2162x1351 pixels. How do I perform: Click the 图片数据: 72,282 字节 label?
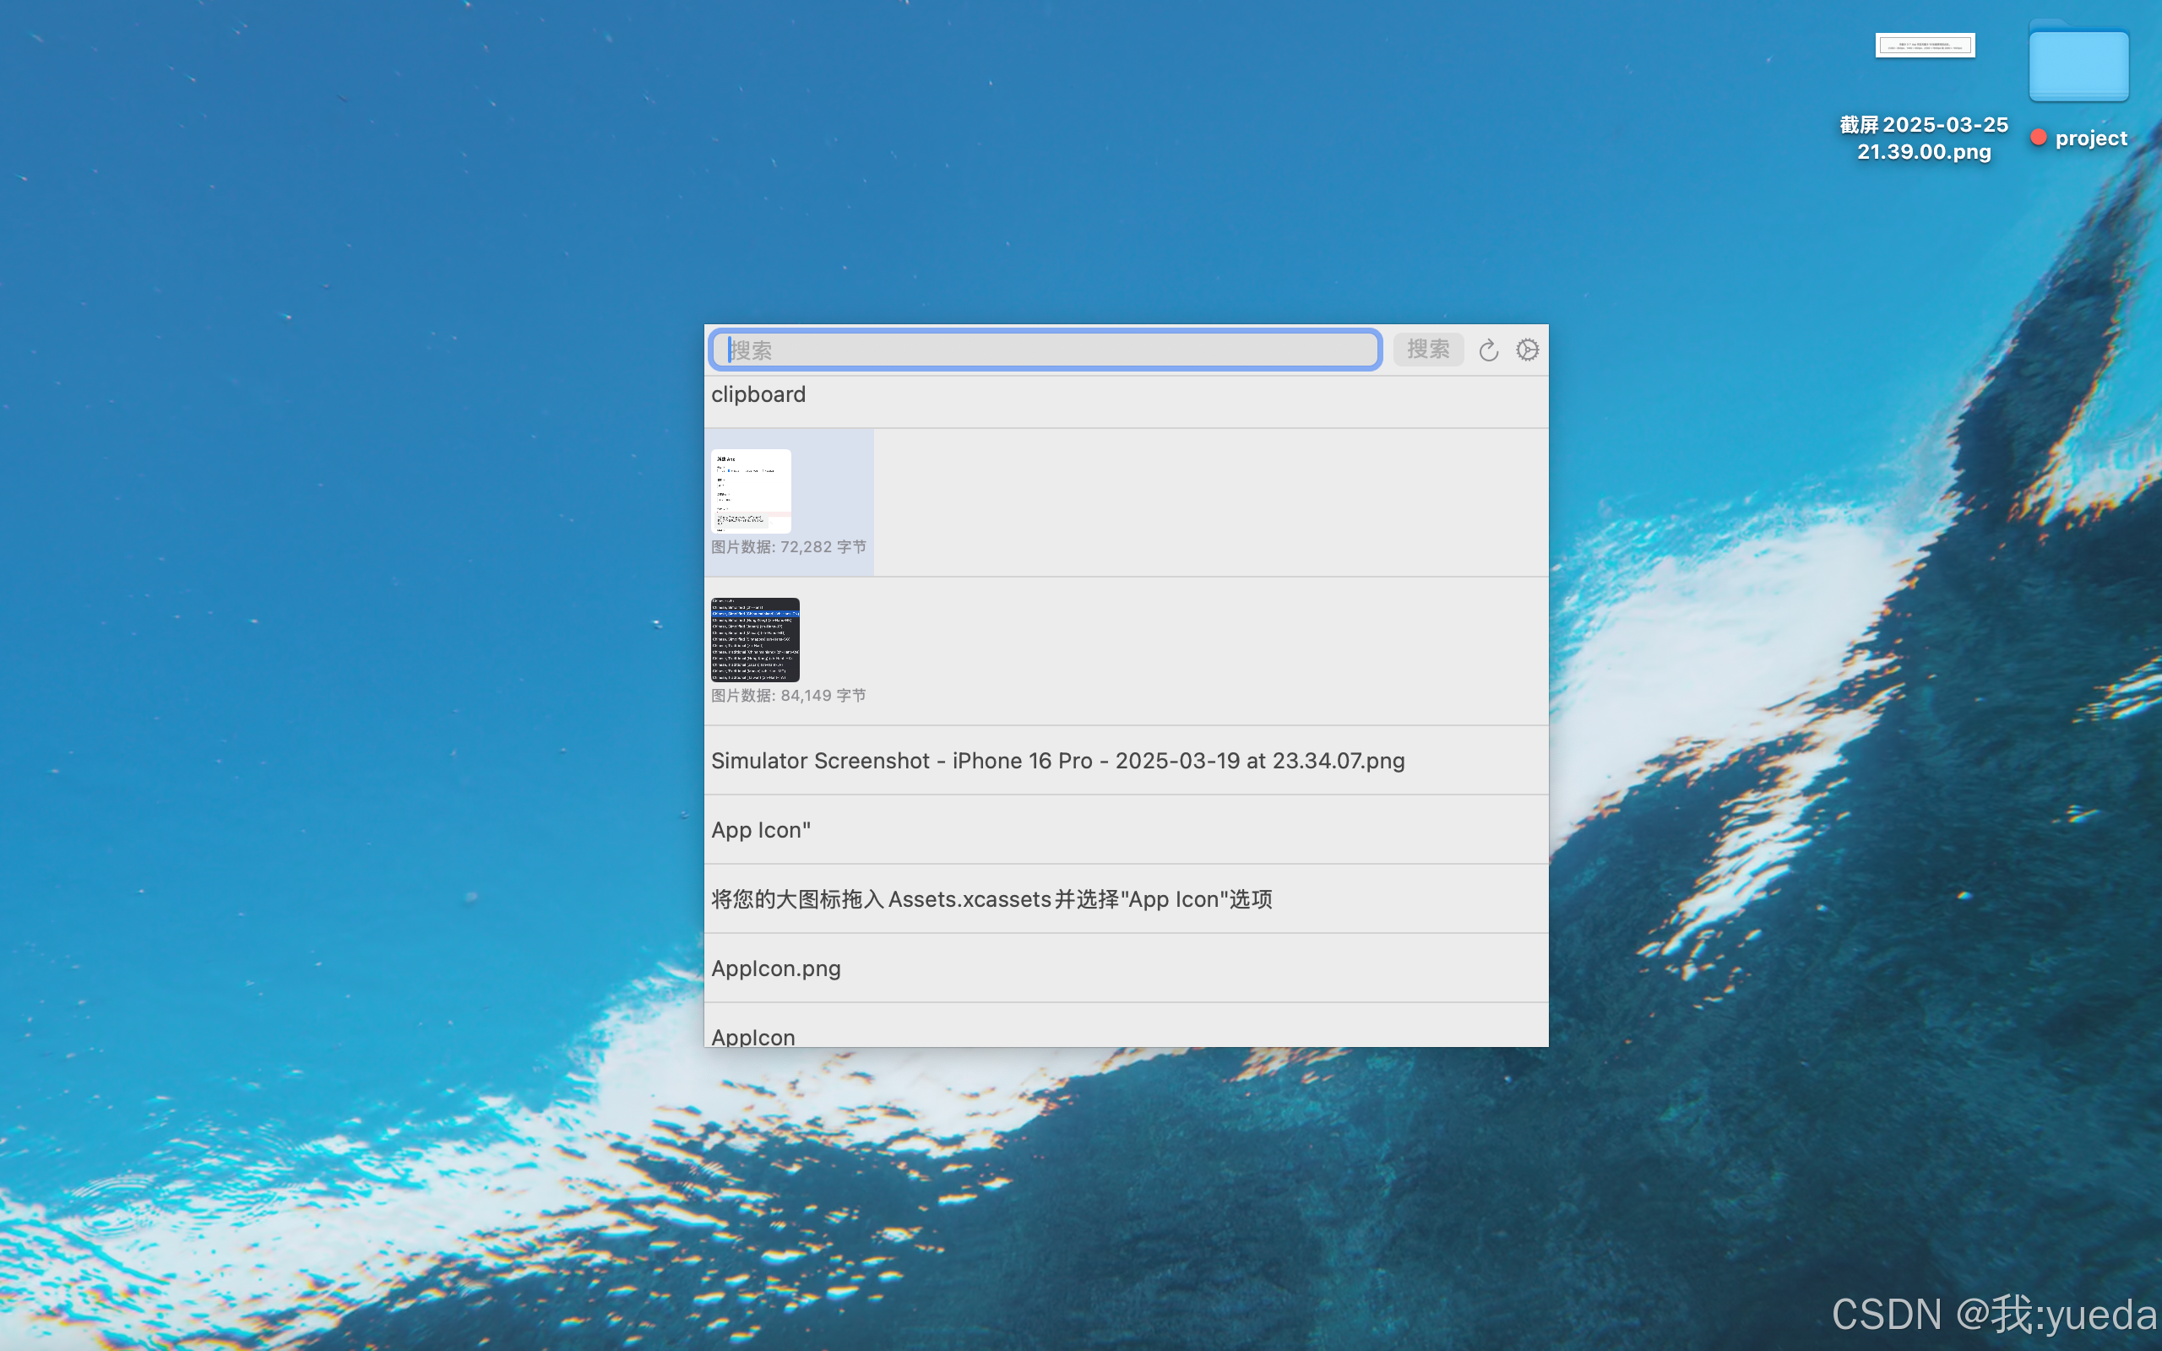click(788, 547)
